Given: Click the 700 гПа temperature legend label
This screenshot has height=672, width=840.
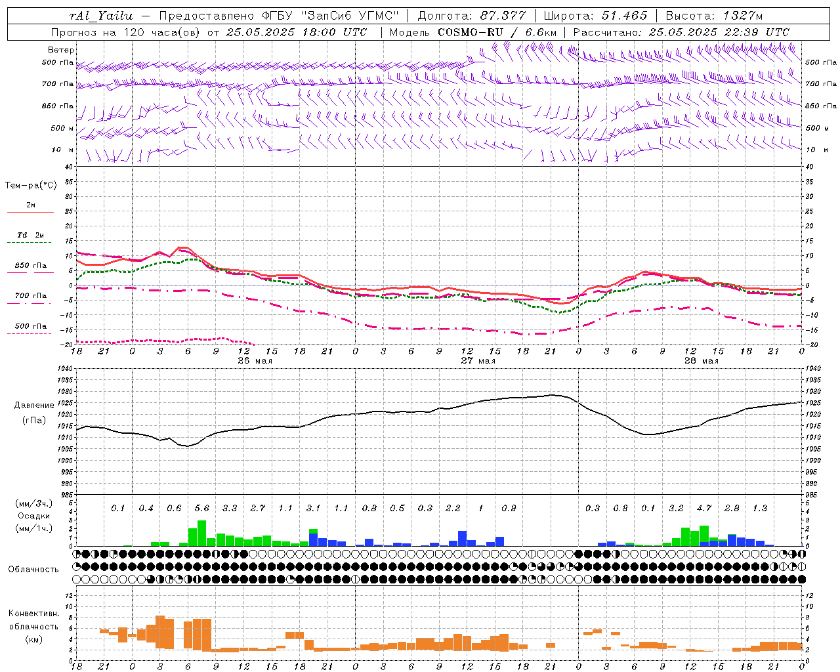Looking at the screenshot, I should (31, 296).
